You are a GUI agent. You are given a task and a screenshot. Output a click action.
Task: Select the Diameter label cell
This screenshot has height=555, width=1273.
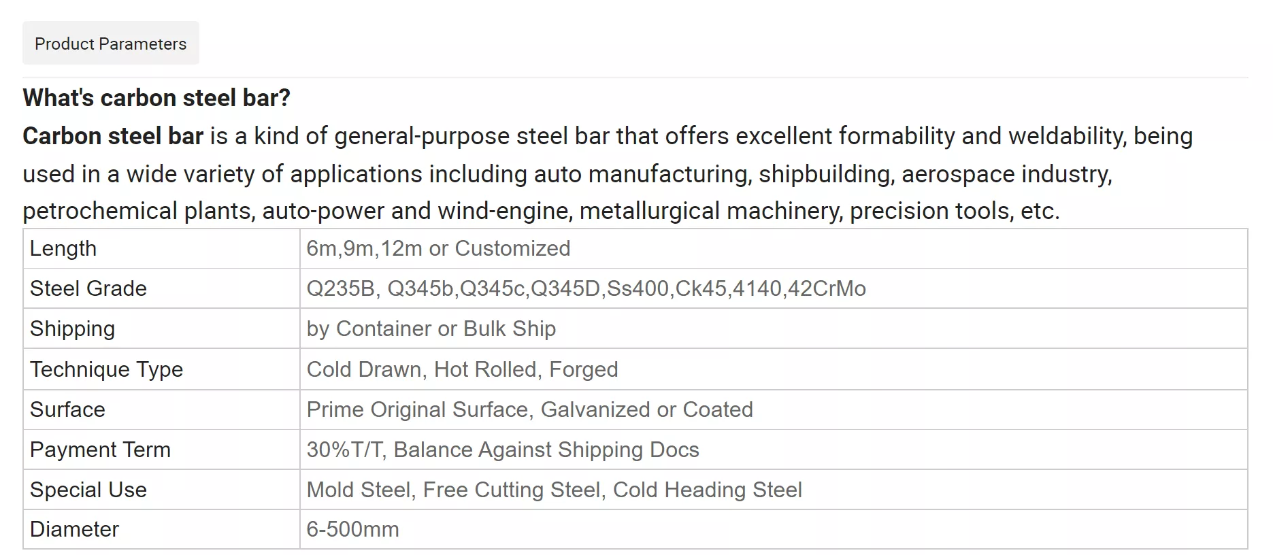tap(161, 529)
